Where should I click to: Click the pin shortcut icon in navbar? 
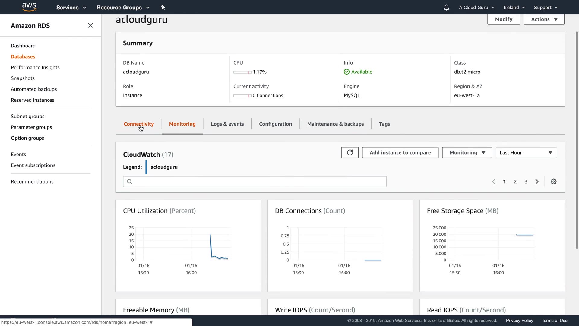pyautogui.click(x=163, y=7)
